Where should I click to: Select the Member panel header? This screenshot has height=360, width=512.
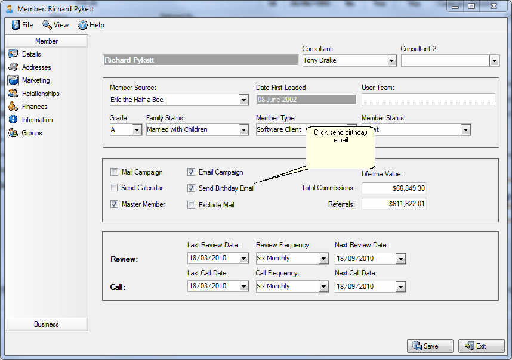47,41
